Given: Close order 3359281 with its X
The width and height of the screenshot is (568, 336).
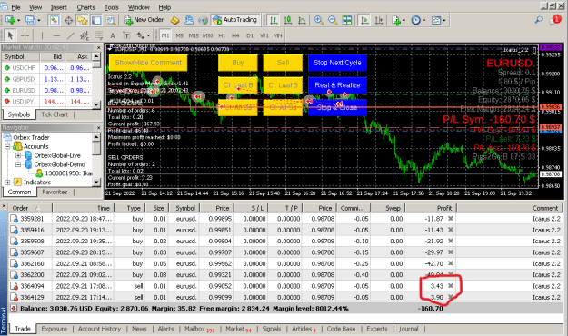Looking at the screenshot, I should point(451,219).
